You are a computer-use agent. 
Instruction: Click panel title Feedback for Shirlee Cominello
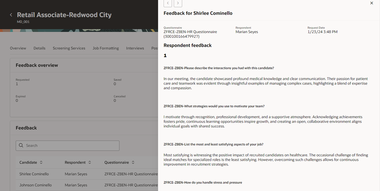(x=198, y=13)
